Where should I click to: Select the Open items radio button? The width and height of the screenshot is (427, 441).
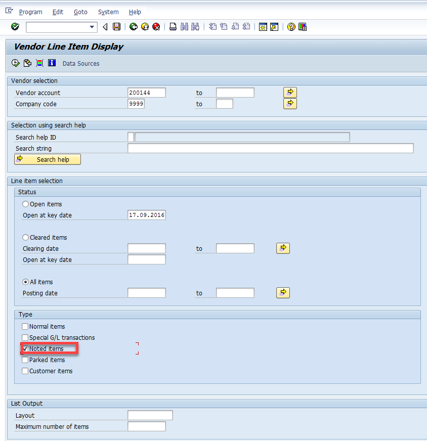26,204
